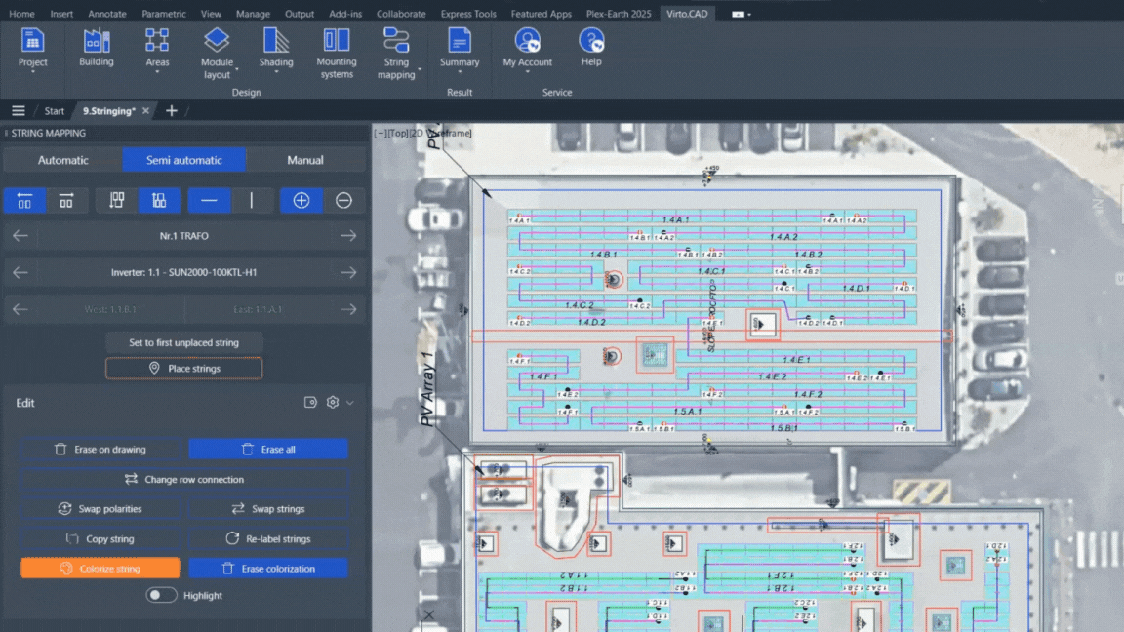Click Set to first unplaced string

[x=183, y=342]
